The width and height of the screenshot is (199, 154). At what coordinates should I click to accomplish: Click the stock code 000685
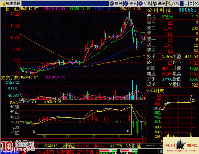[188, 10]
